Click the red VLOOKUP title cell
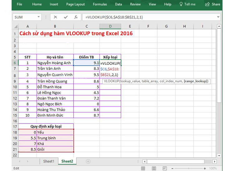 76,33
